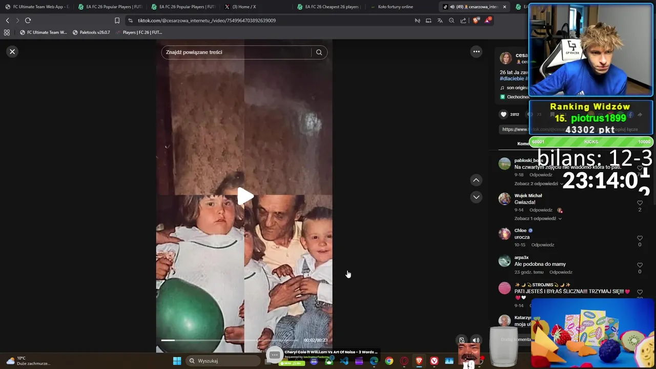Open the Ciechocinek location link

point(514,97)
